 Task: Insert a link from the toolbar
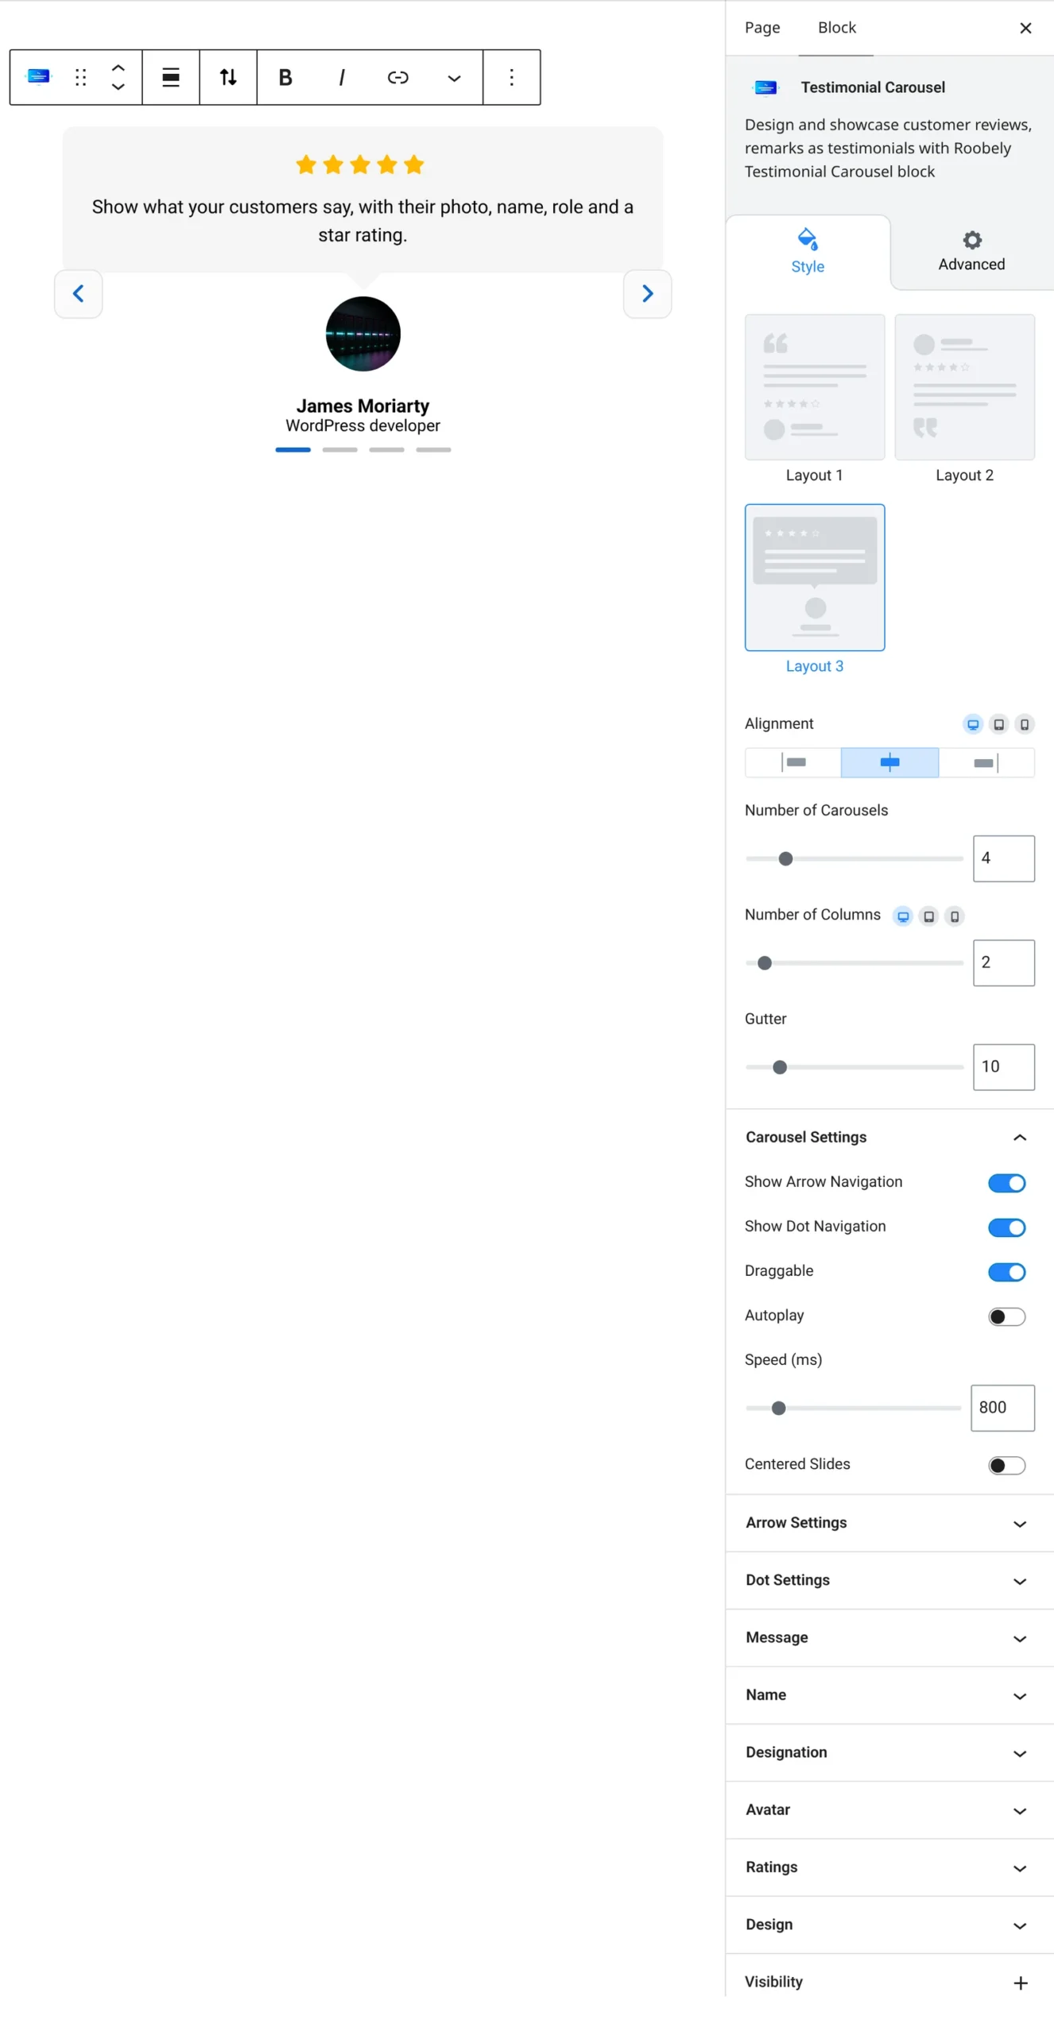[397, 77]
